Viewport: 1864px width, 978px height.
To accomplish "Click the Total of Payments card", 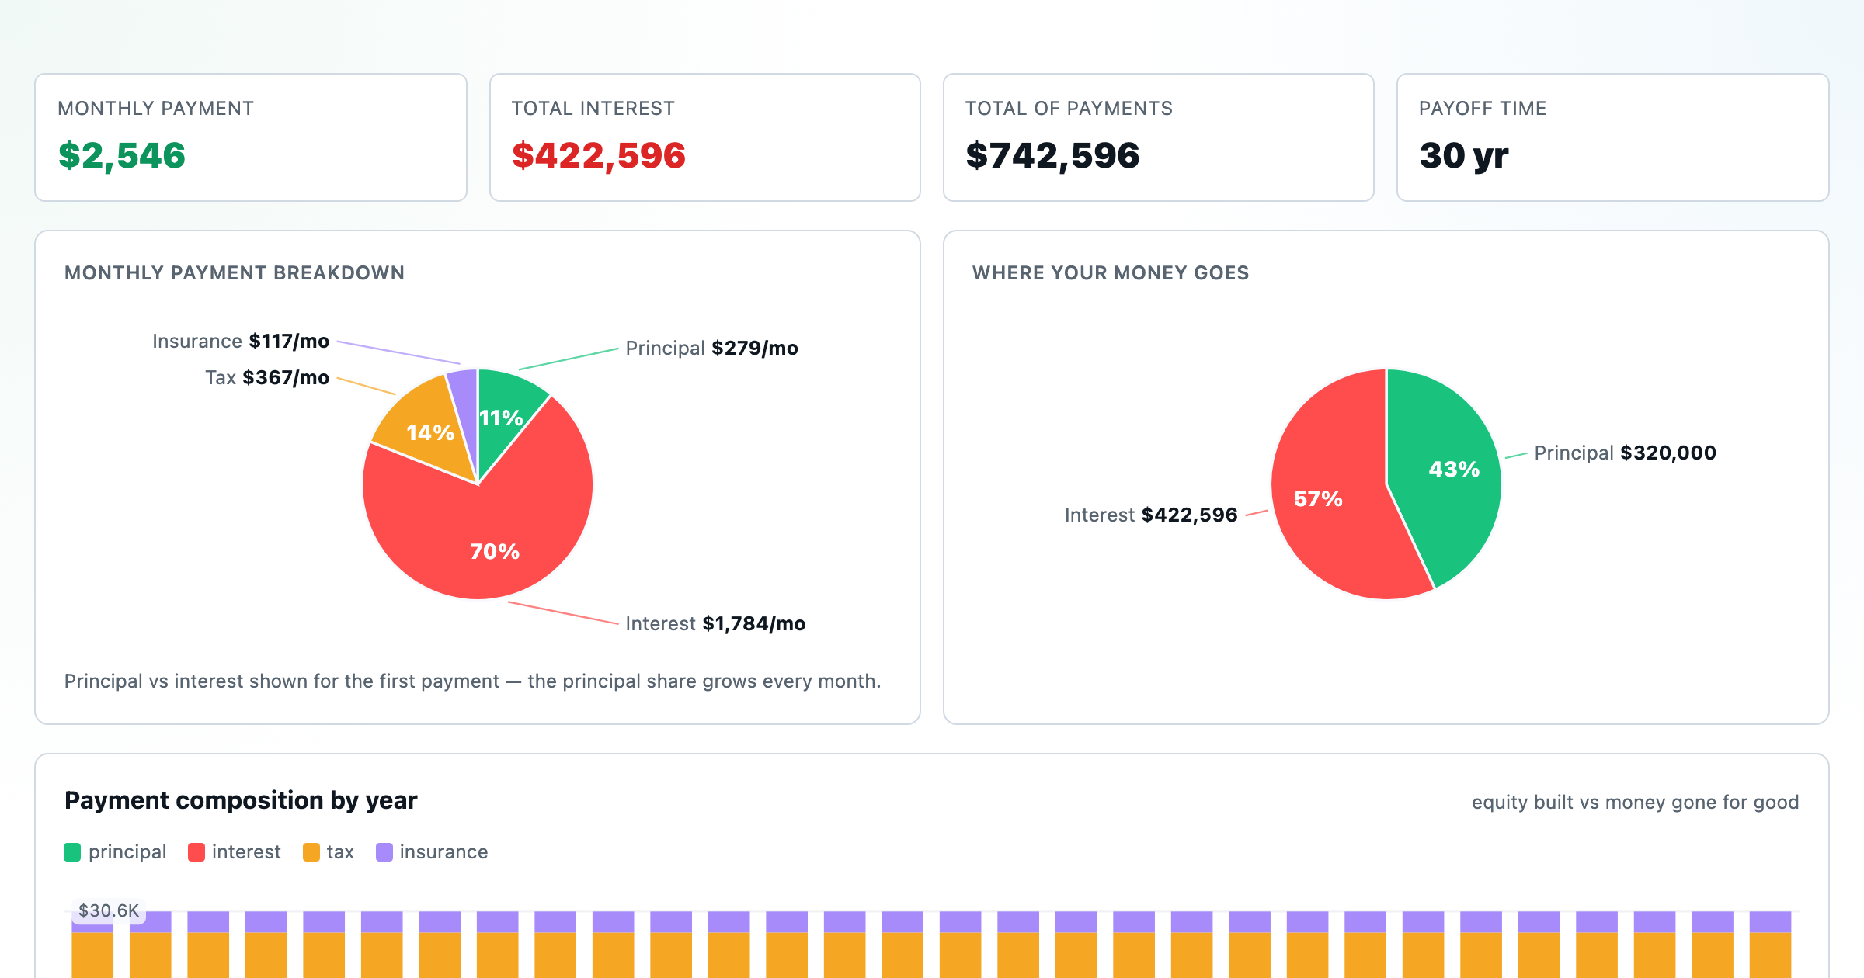I will [1159, 137].
